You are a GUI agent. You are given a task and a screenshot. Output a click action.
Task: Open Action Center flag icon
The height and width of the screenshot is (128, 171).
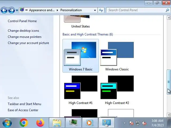pos(131,123)
